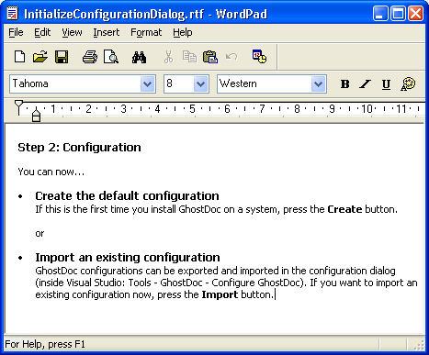Paste using the clipboard icon
429x355 pixels.
coord(210,57)
